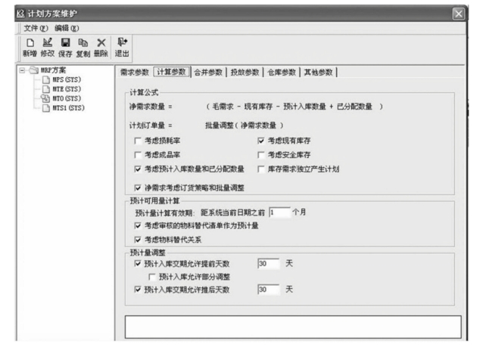Viewport: 483px width, 350px height.
Task: Close the 计划方案维护 window
Action: (458, 14)
